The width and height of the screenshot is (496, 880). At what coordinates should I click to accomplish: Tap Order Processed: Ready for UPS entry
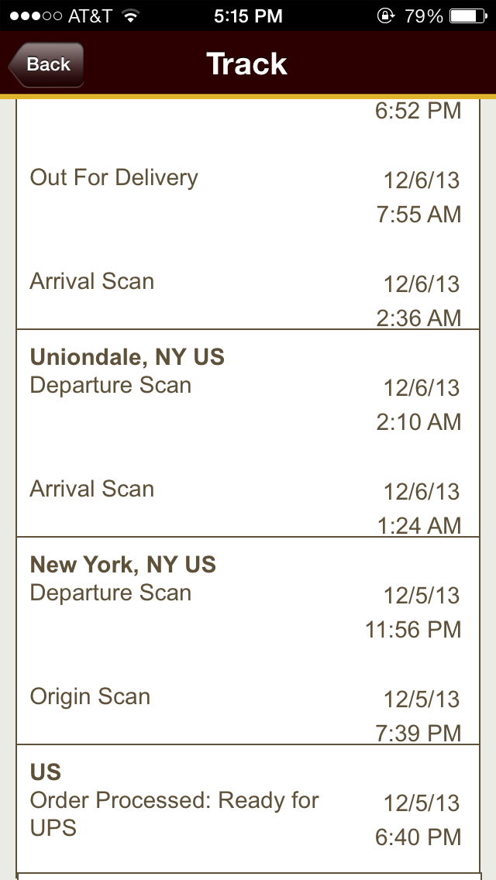pos(174,813)
